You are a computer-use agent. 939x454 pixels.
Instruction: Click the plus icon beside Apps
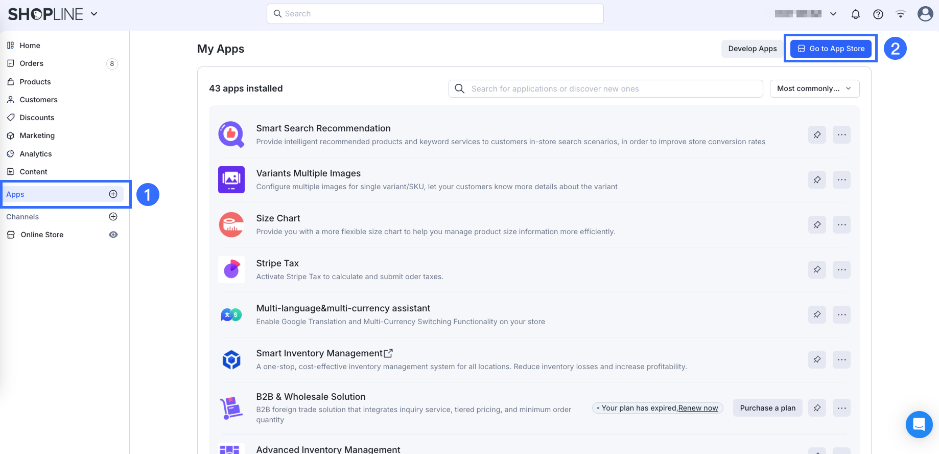pos(113,194)
